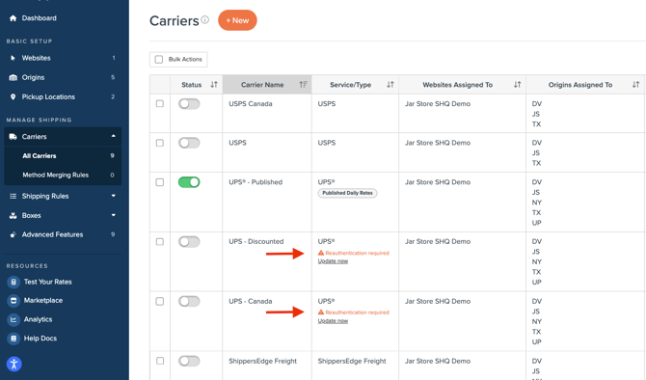This screenshot has width=646, height=380.
Task: Sort by Origins Assigned To arrows
Action: tap(635, 85)
